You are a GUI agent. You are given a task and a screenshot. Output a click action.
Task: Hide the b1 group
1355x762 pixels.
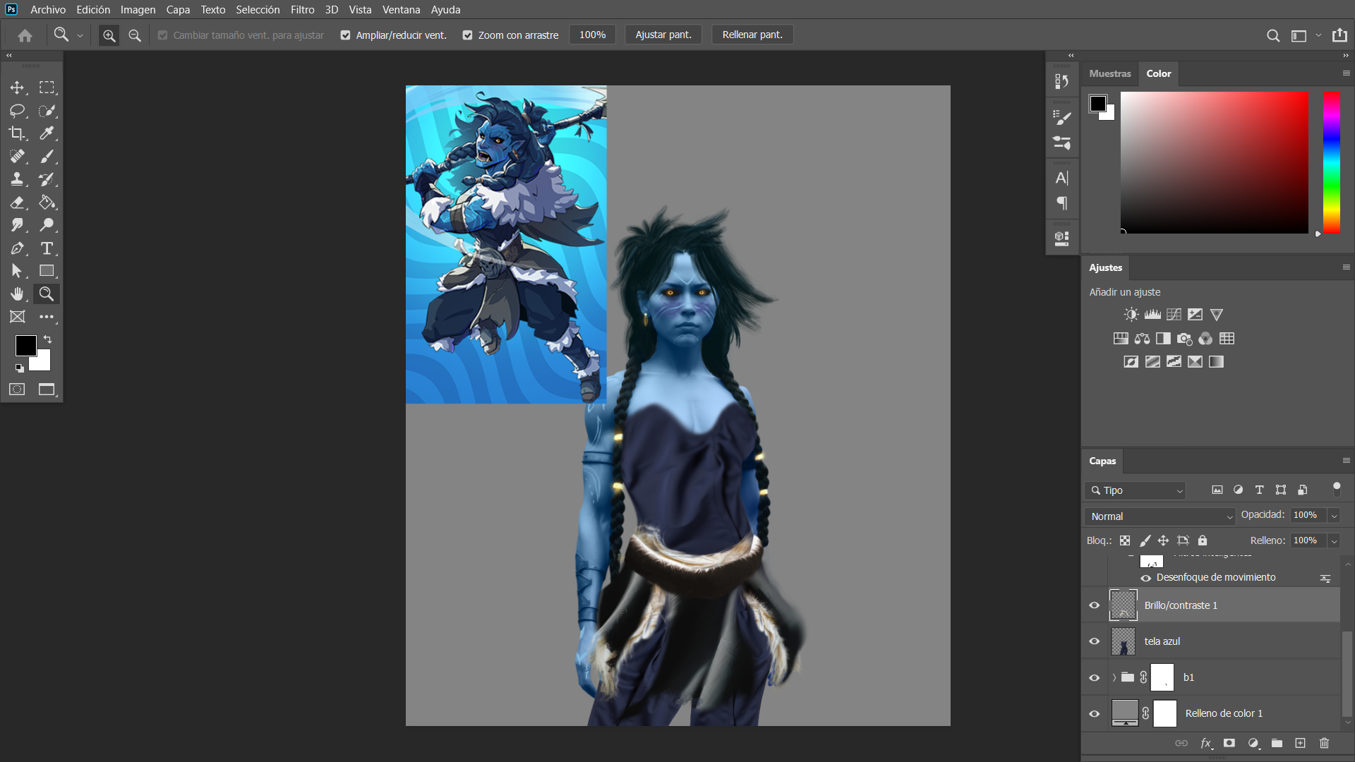click(1095, 677)
